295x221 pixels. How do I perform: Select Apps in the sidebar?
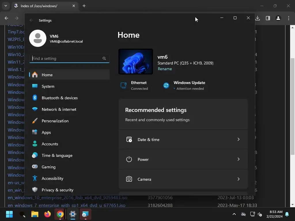pos(69,132)
